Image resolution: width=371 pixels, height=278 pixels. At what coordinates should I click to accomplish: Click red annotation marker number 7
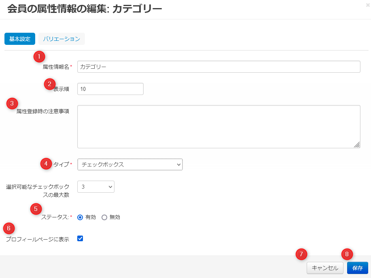(301, 254)
